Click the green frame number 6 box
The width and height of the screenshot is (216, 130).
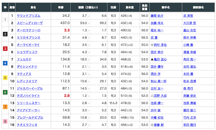click(5, 92)
